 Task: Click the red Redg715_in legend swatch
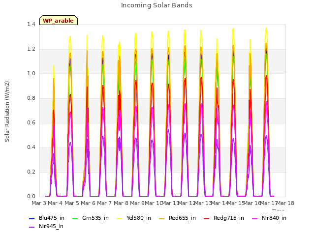pos(207,218)
